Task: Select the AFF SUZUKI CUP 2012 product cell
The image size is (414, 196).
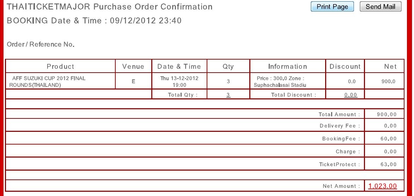Action: pos(60,81)
